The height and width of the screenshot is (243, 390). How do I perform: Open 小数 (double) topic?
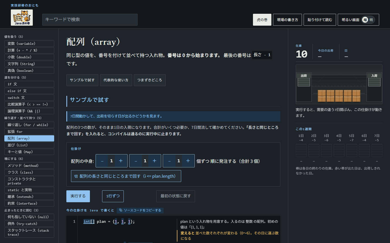point(29,57)
